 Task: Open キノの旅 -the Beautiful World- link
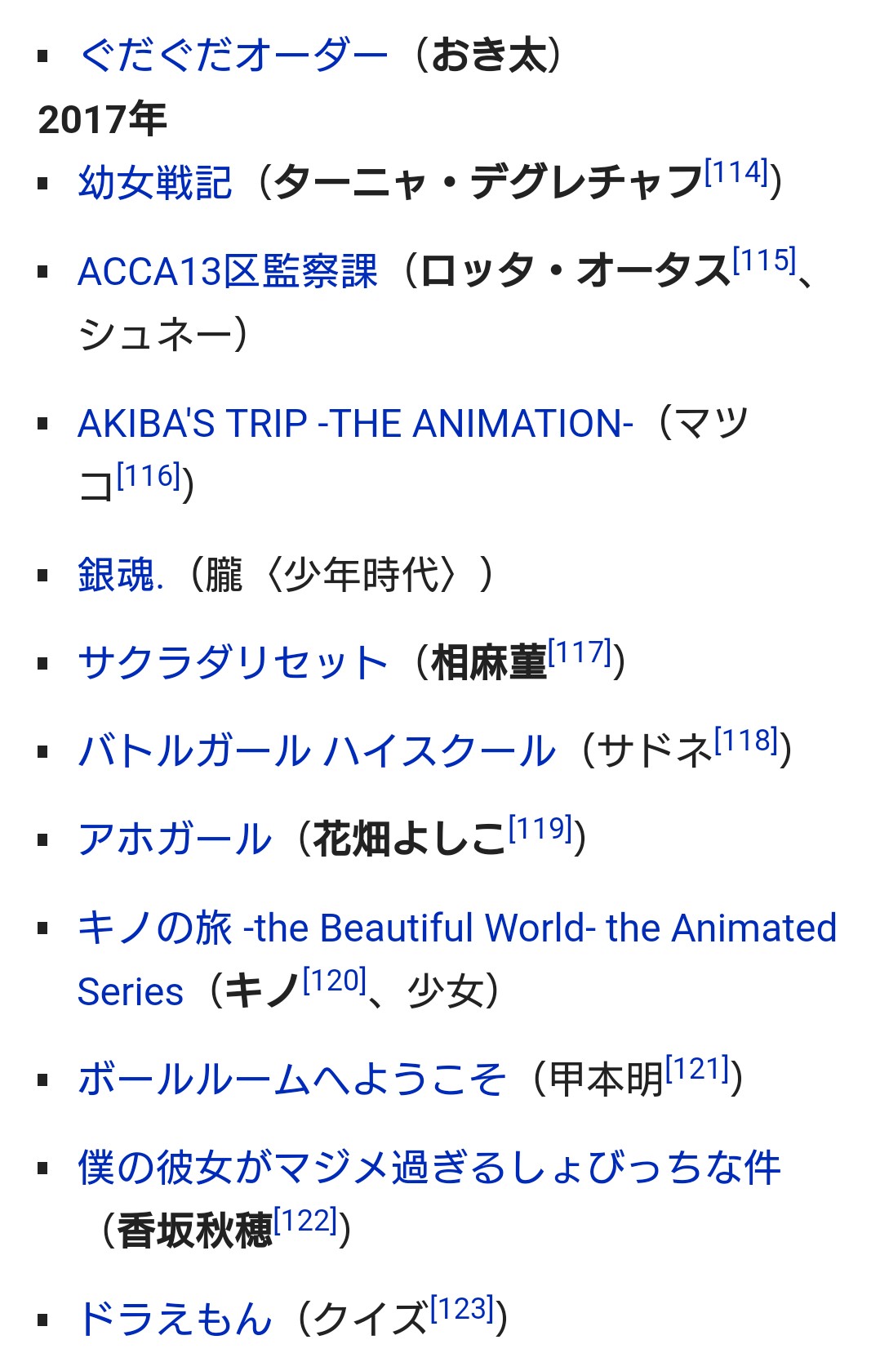point(457,928)
